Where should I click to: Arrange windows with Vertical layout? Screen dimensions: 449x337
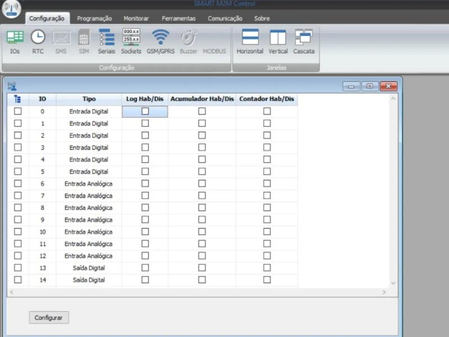pos(278,42)
